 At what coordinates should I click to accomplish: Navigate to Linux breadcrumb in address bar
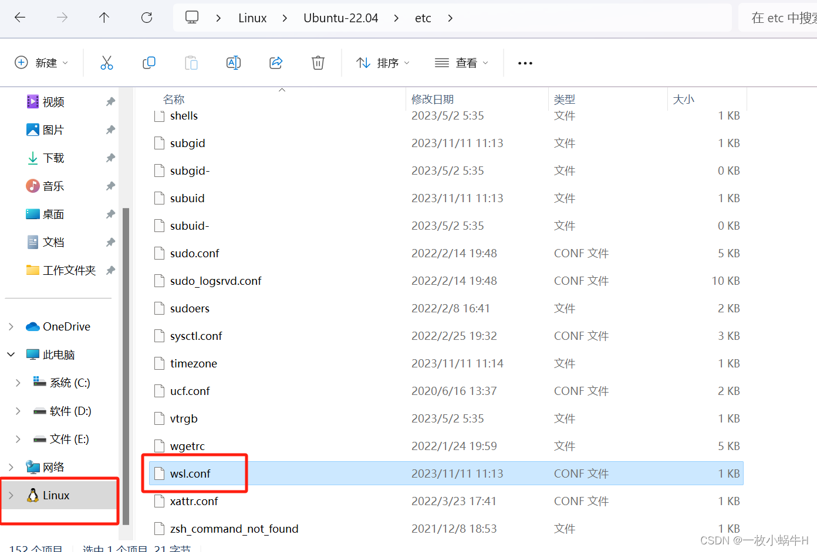tap(252, 18)
